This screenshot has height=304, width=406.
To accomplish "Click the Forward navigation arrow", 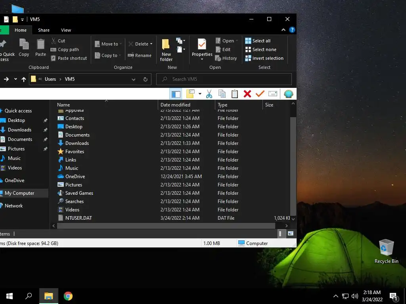I will pos(6,79).
